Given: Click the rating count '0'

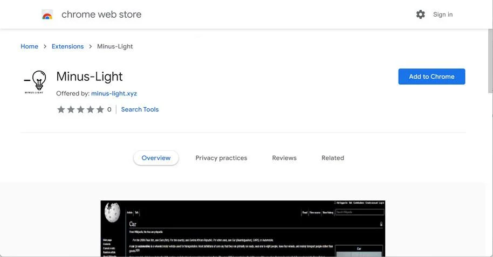Looking at the screenshot, I should (109, 109).
